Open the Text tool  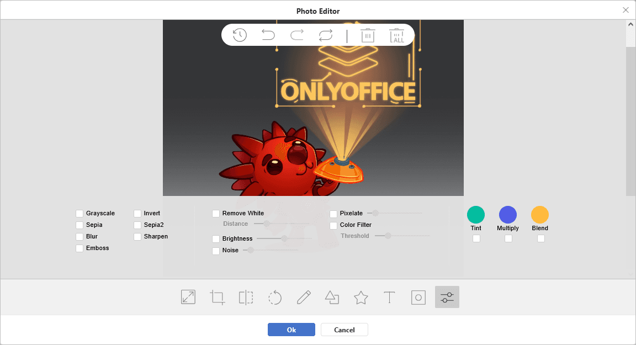[x=389, y=297]
